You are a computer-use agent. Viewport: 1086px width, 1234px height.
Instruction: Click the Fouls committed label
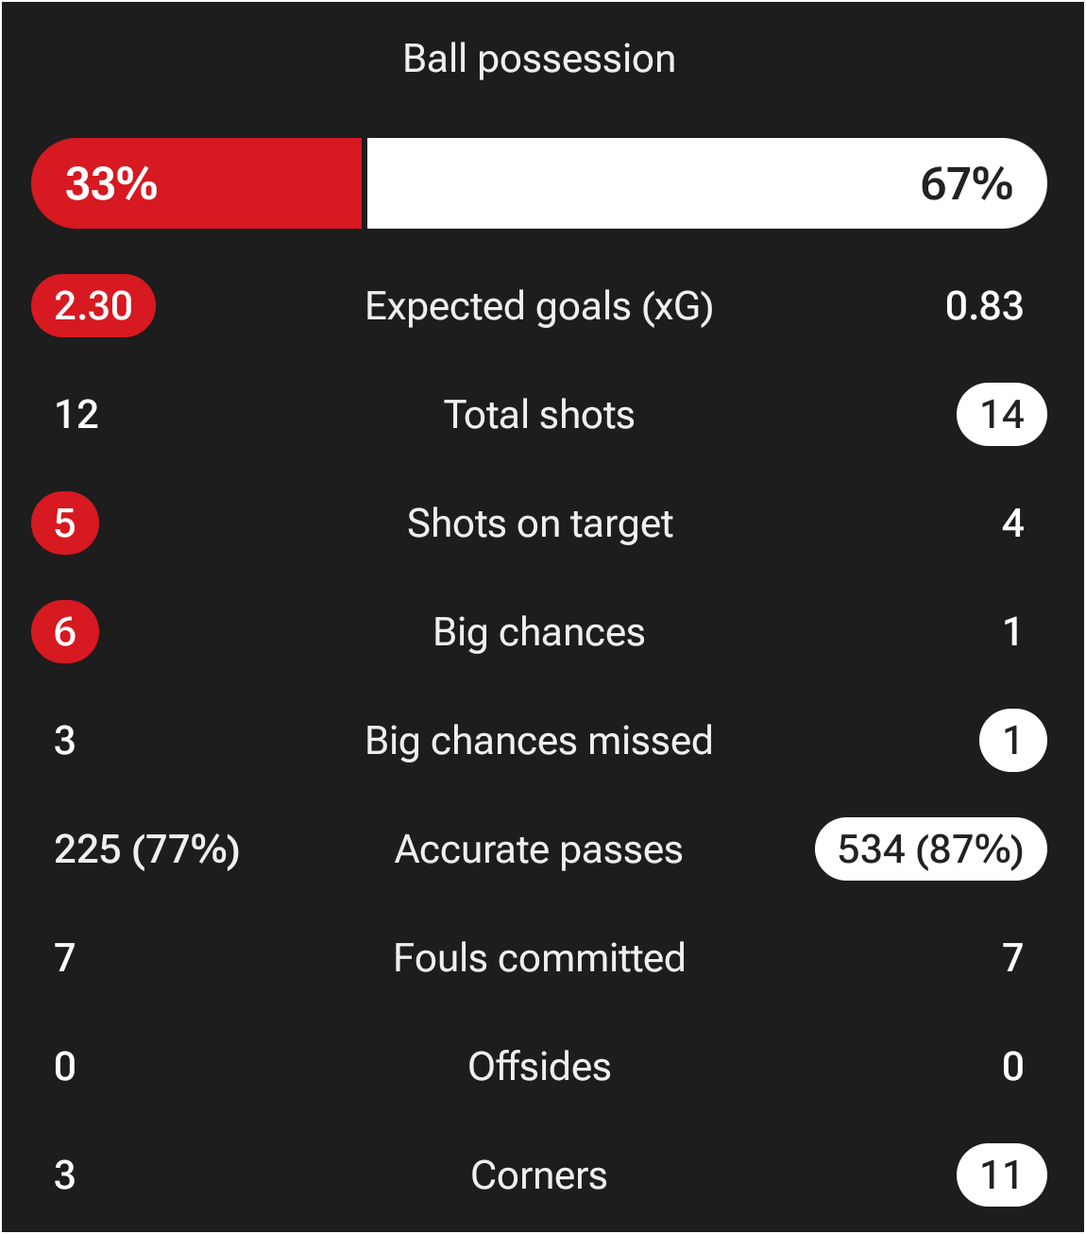point(539,958)
